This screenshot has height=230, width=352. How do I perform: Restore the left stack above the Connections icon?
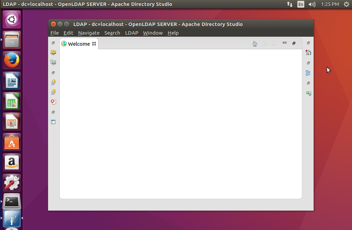pos(53,43)
